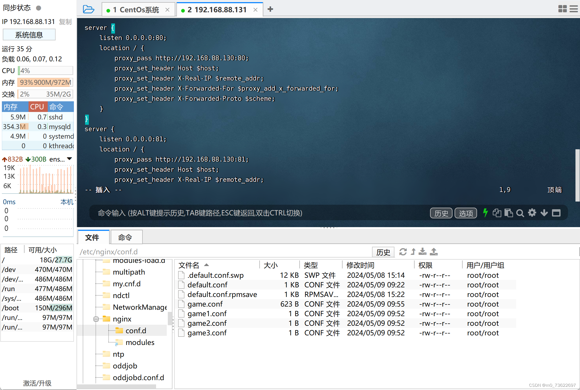Sort processes by CPU header
This screenshot has height=390, width=580.
(38, 107)
